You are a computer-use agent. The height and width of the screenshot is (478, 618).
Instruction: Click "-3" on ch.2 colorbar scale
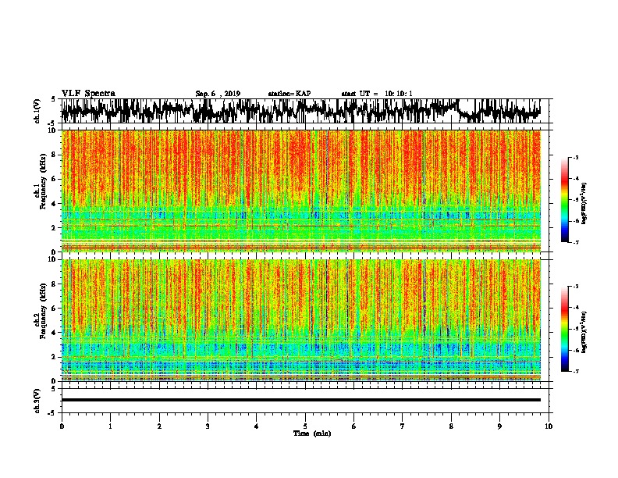coord(575,287)
